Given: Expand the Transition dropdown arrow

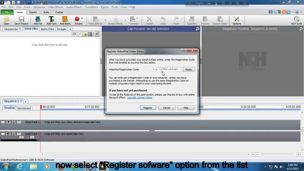Looking at the screenshot, I should click(x=137, y=18).
